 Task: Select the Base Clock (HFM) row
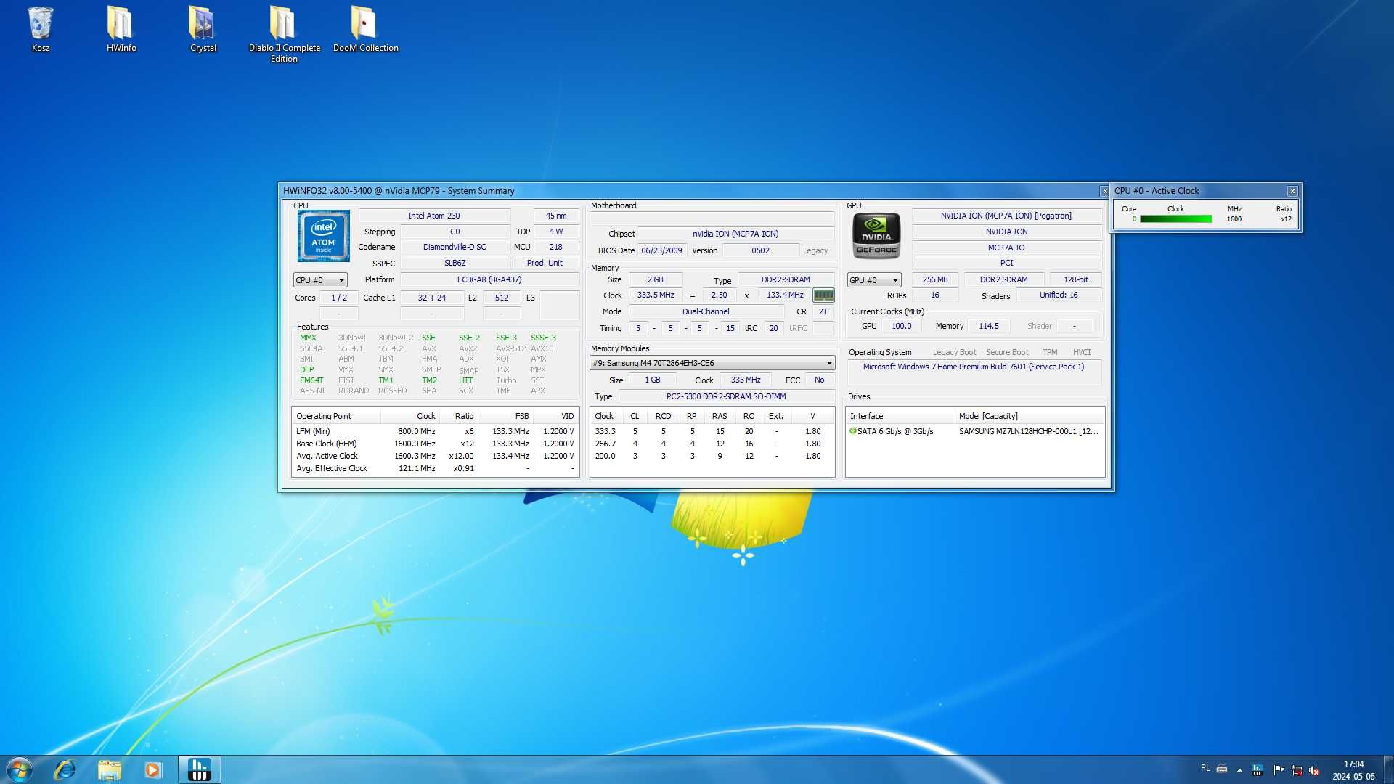point(435,444)
